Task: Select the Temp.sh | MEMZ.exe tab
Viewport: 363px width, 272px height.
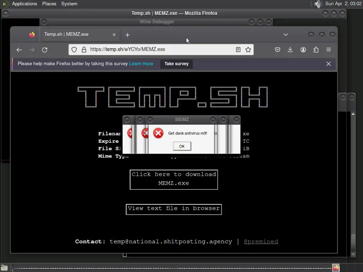Action: [80, 35]
